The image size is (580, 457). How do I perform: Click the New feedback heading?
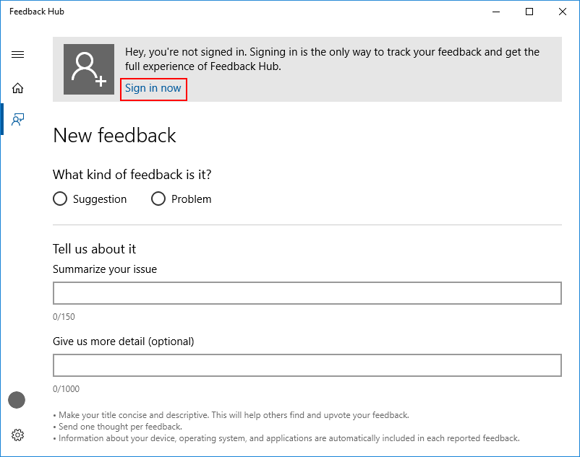point(115,135)
